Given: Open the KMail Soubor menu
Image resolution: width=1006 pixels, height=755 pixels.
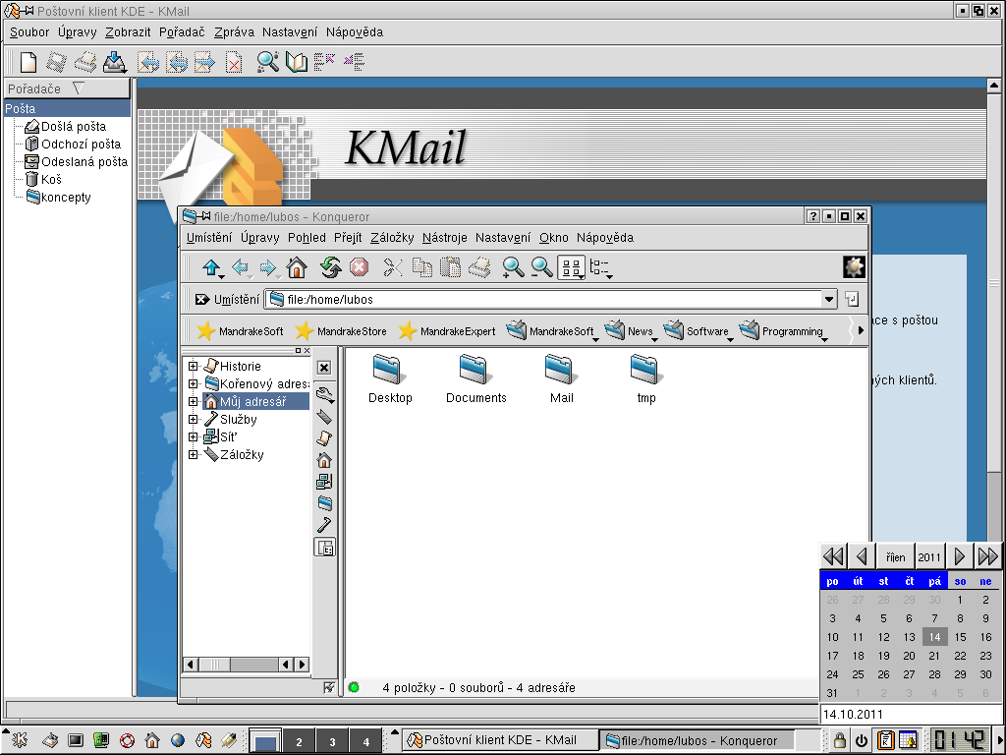Looking at the screenshot, I should click(29, 32).
